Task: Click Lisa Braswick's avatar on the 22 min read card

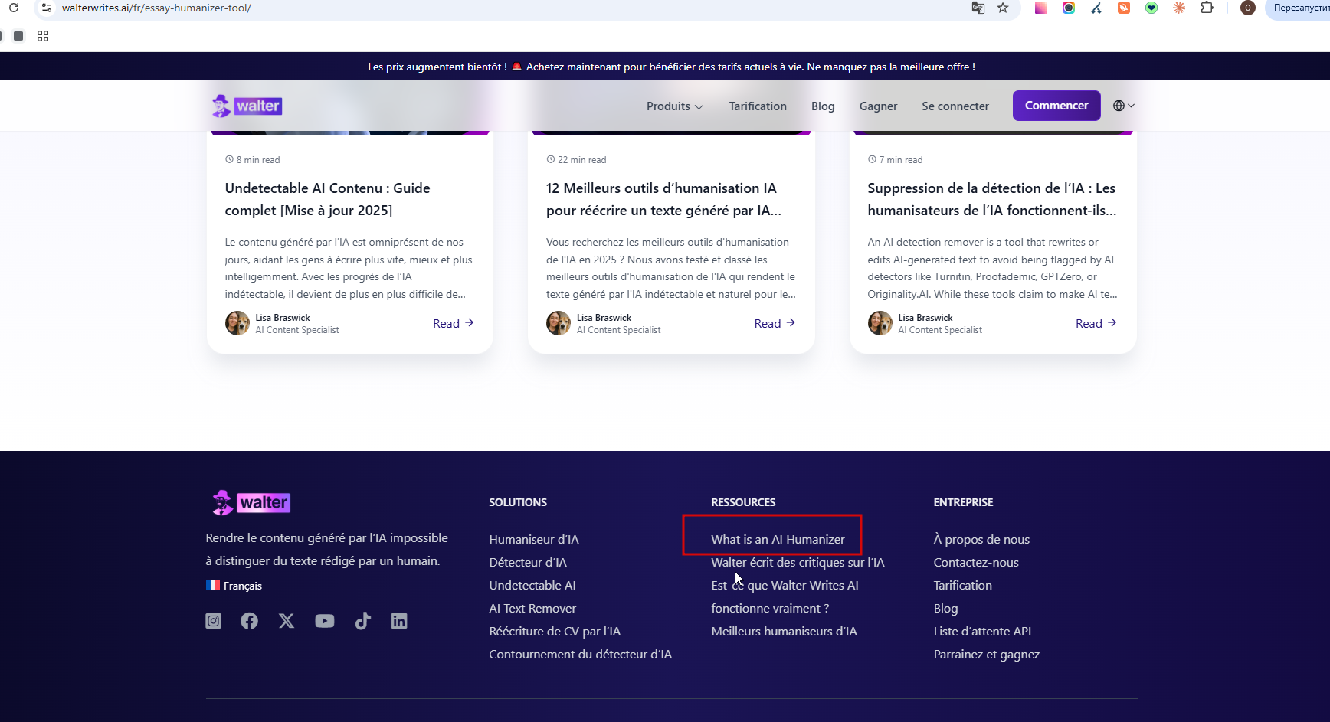Action: [559, 323]
